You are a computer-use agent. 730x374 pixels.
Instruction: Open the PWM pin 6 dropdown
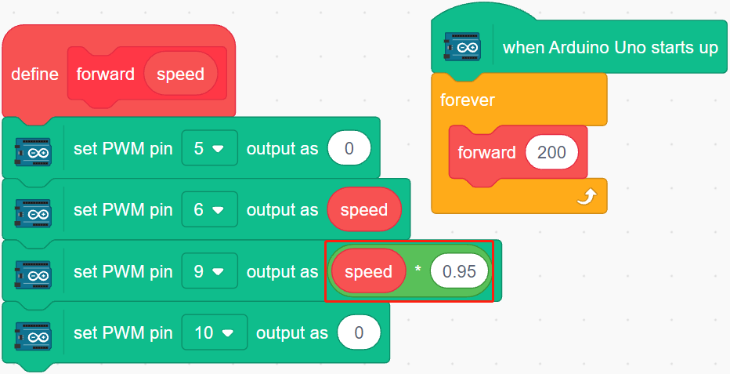pyautogui.click(x=209, y=210)
